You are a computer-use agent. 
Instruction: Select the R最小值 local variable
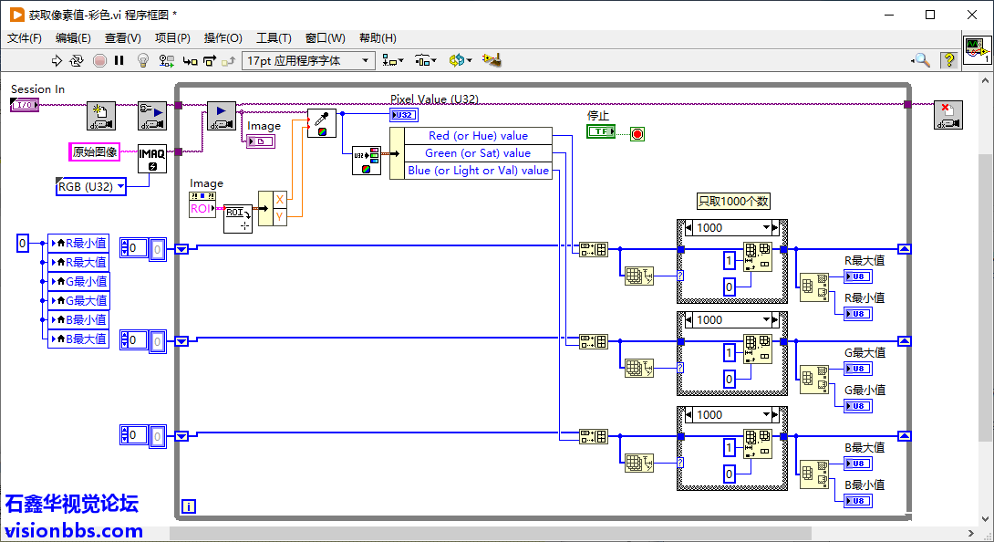78,243
